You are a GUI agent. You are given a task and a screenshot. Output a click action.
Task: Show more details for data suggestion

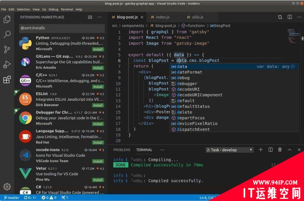[293, 66]
